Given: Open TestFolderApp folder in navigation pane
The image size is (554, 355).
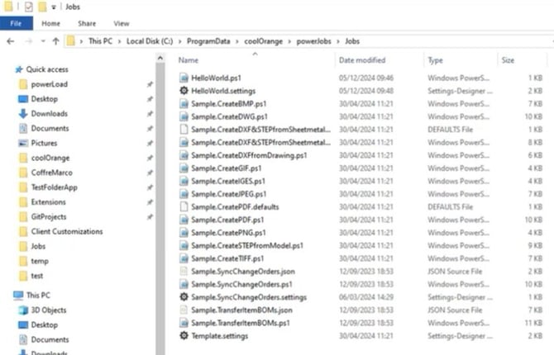Looking at the screenshot, I should pyautogui.click(x=54, y=187).
